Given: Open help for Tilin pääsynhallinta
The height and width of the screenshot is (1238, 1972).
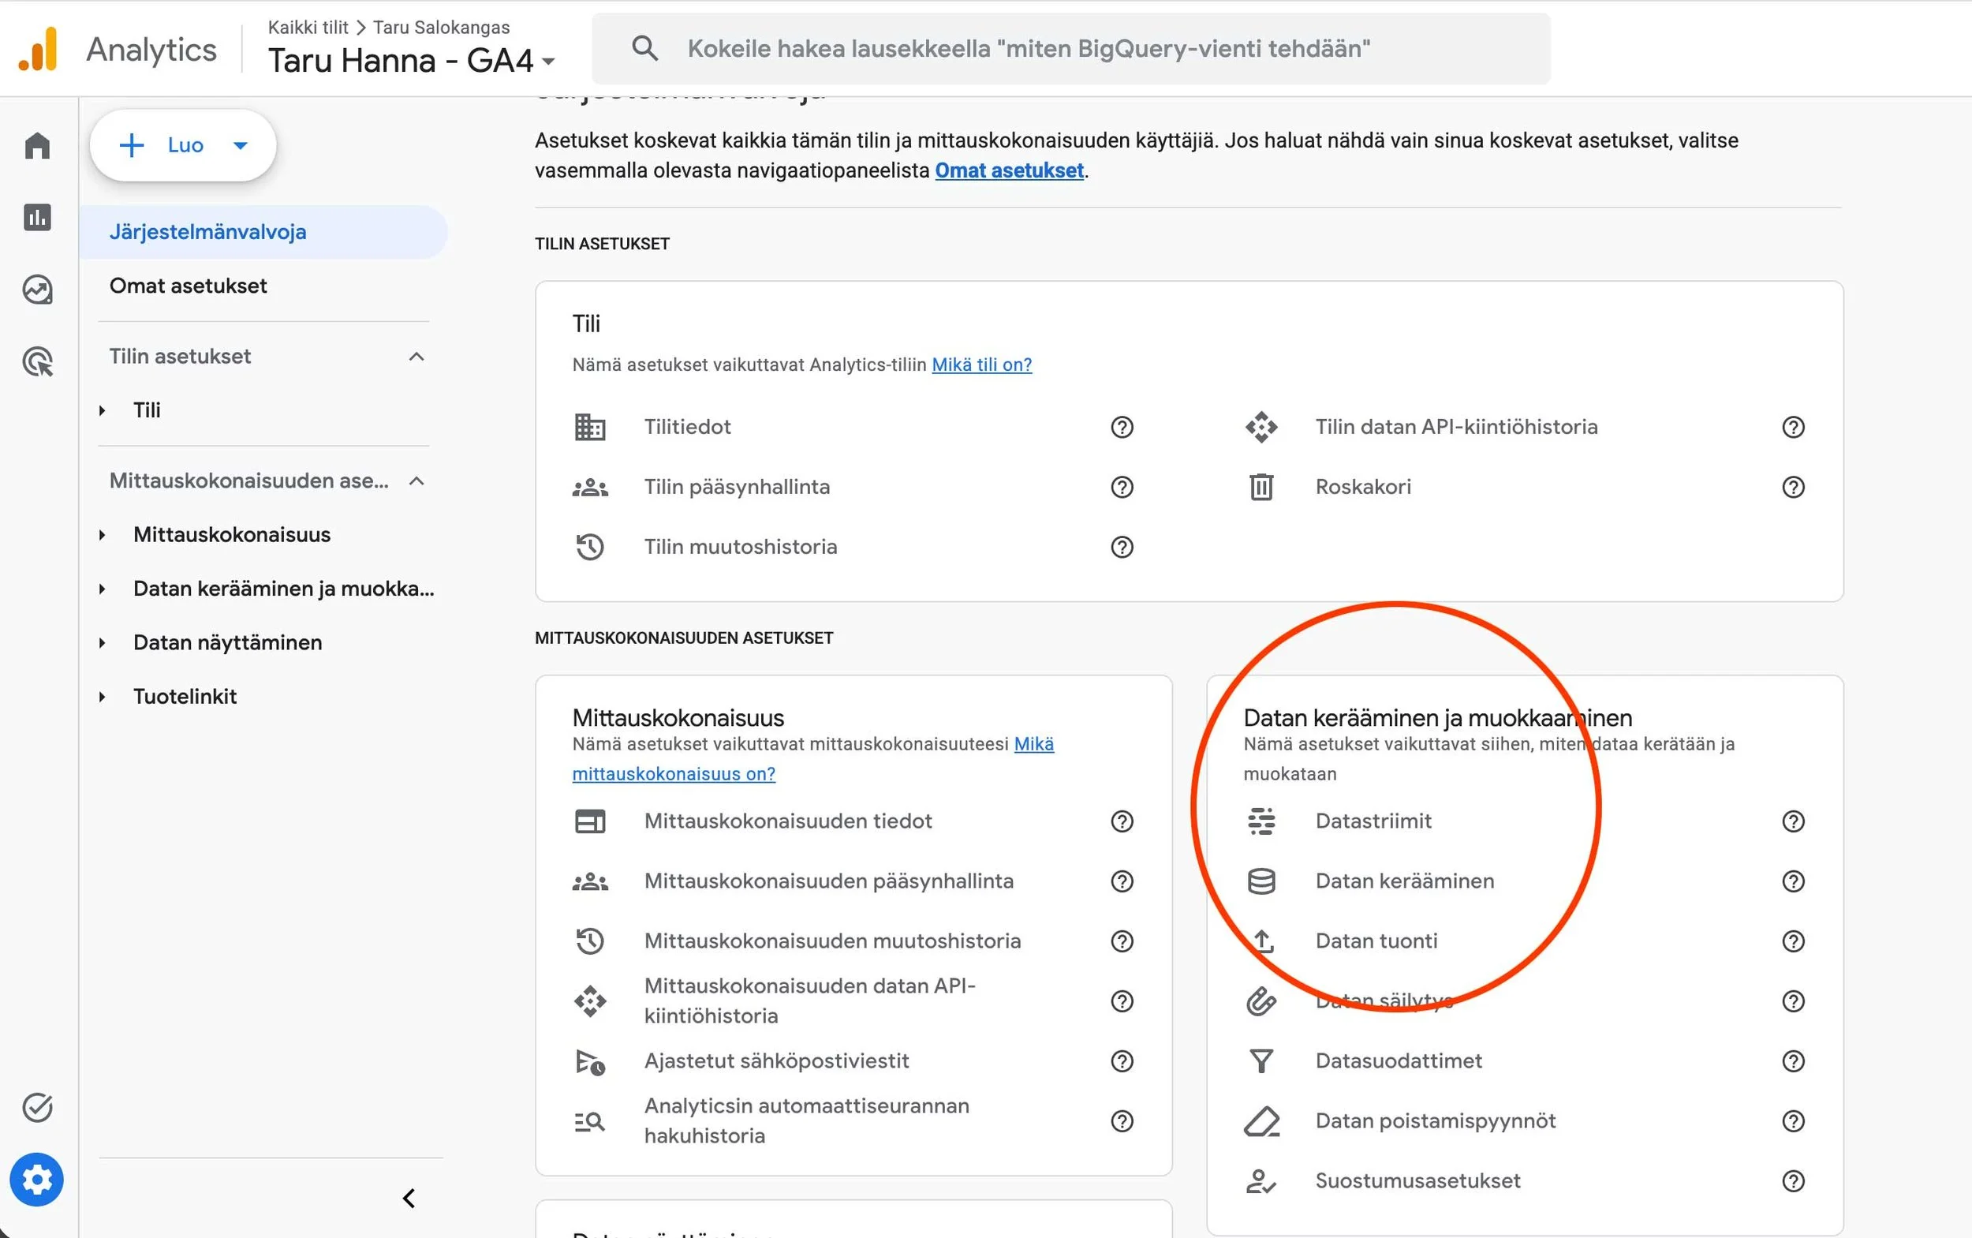Looking at the screenshot, I should coord(1122,486).
